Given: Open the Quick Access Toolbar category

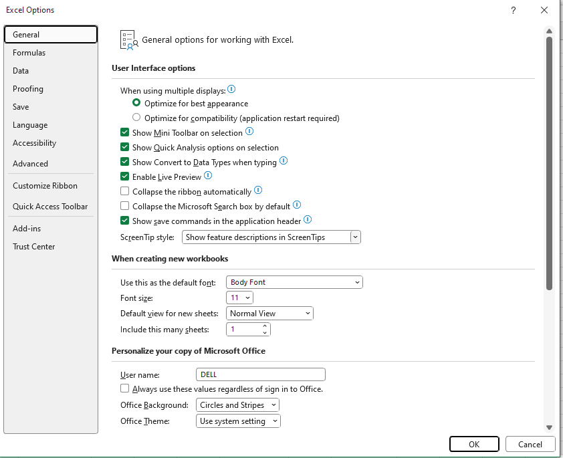Looking at the screenshot, I should coord(51,207).
